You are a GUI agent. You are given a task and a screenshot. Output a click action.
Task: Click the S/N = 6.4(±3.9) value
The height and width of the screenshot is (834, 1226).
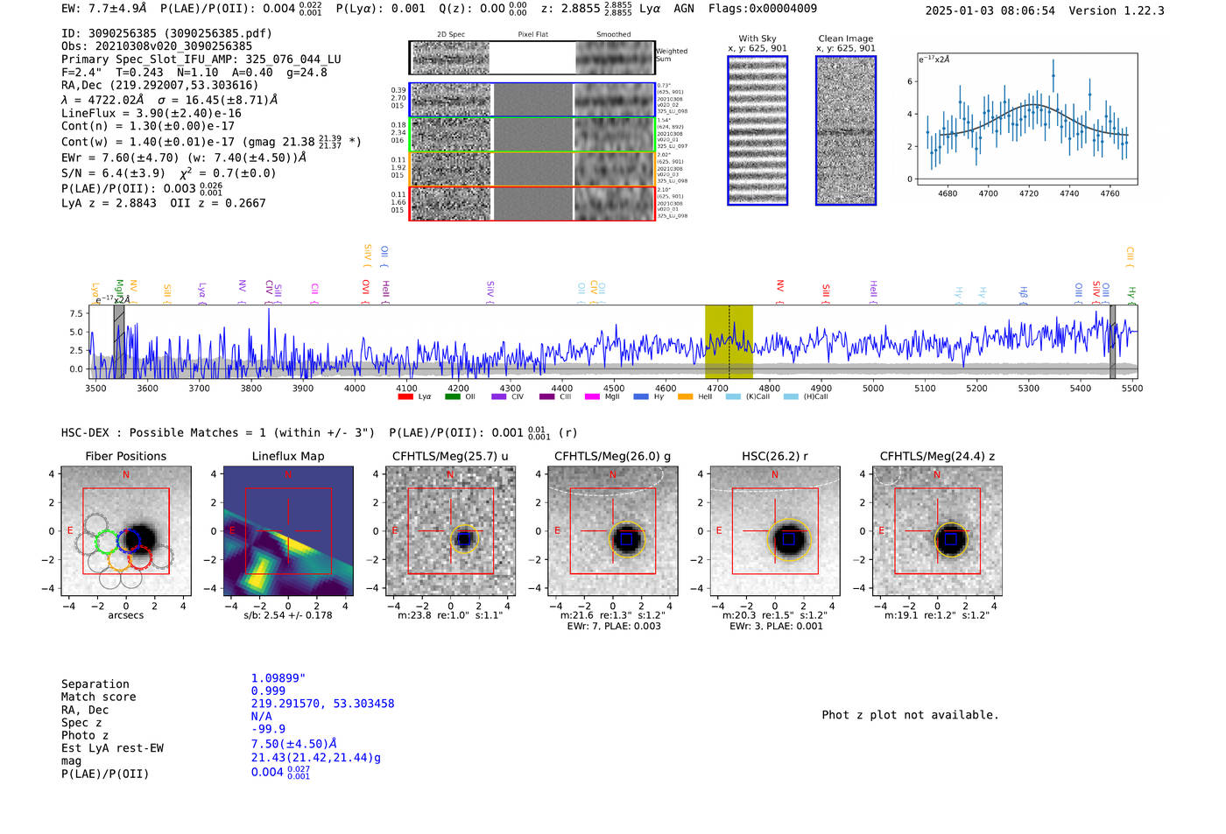(113, 173)
